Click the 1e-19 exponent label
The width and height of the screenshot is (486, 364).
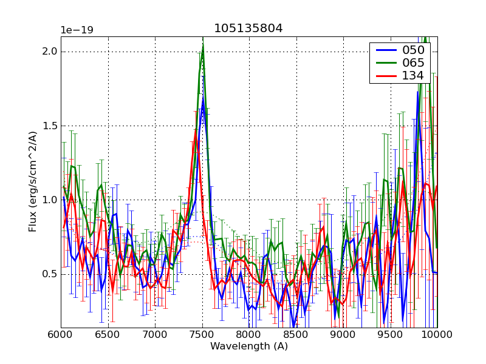pos(75,30)
